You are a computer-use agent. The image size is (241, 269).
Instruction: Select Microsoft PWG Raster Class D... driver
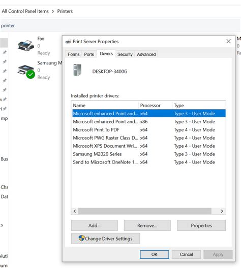149,138
